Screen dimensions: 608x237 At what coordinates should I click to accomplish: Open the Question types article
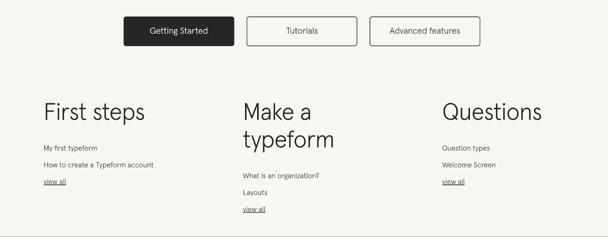tap(466, 148)
